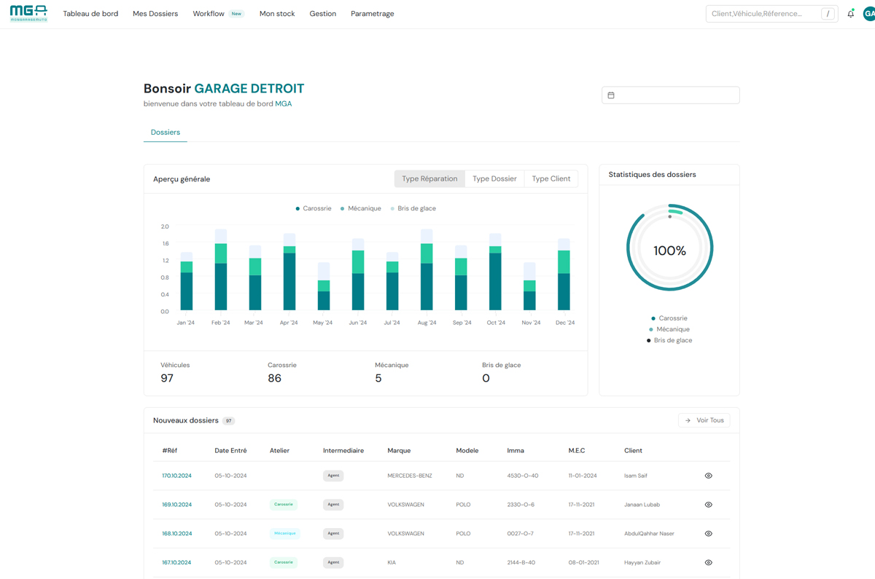View dossier 167.10.2024 with eye icon
875x579 pixels.
(708, 562)
